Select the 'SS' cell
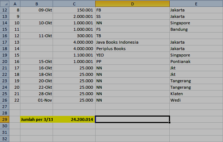The width and height of the screenshot is (223, 142). pos(132,16)
